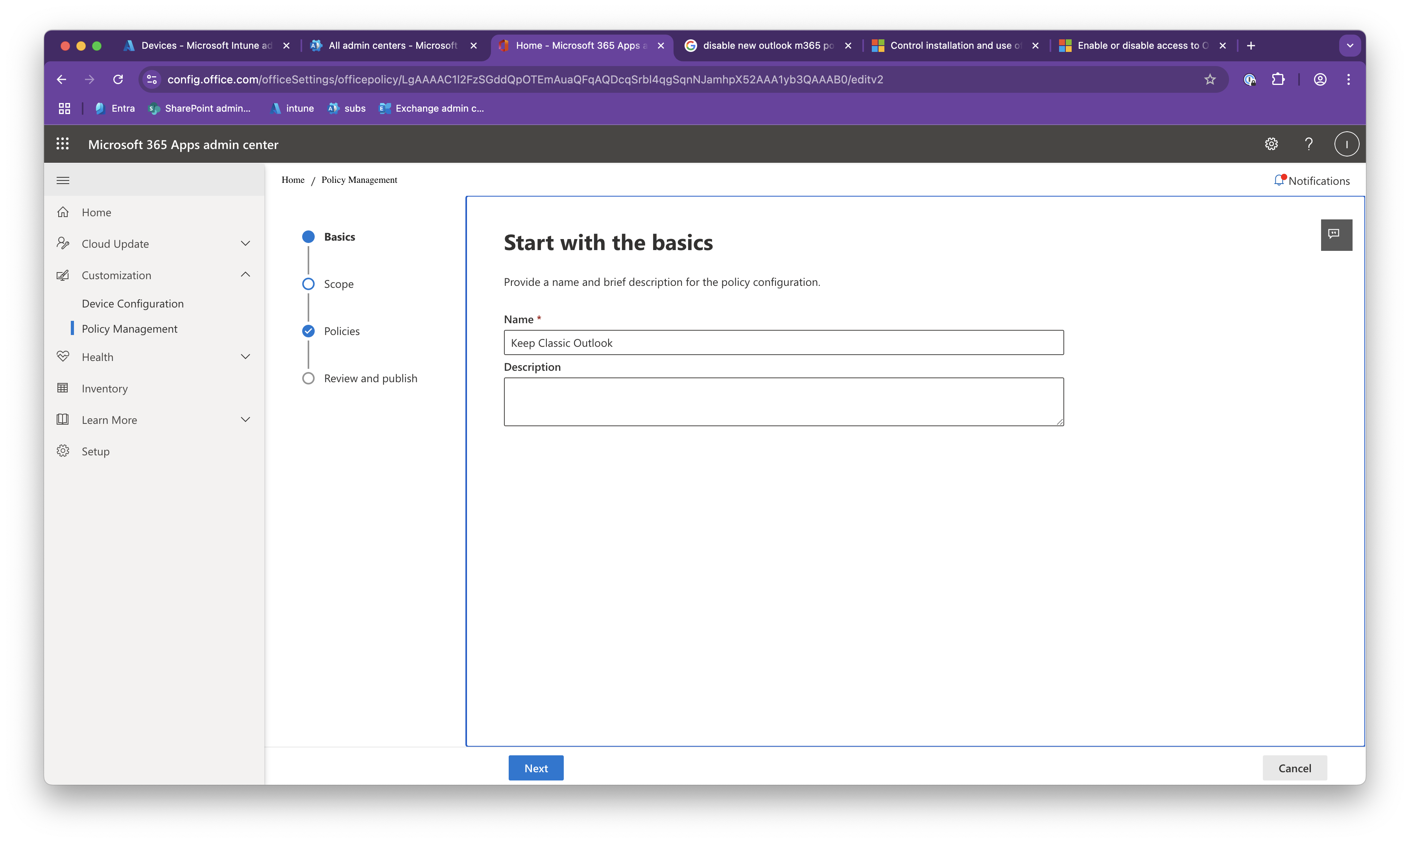The width and height of the screenshot is (1410, 843).
Task: Click the Customization icon in sidebar
Action: click(x=63, y=275)
